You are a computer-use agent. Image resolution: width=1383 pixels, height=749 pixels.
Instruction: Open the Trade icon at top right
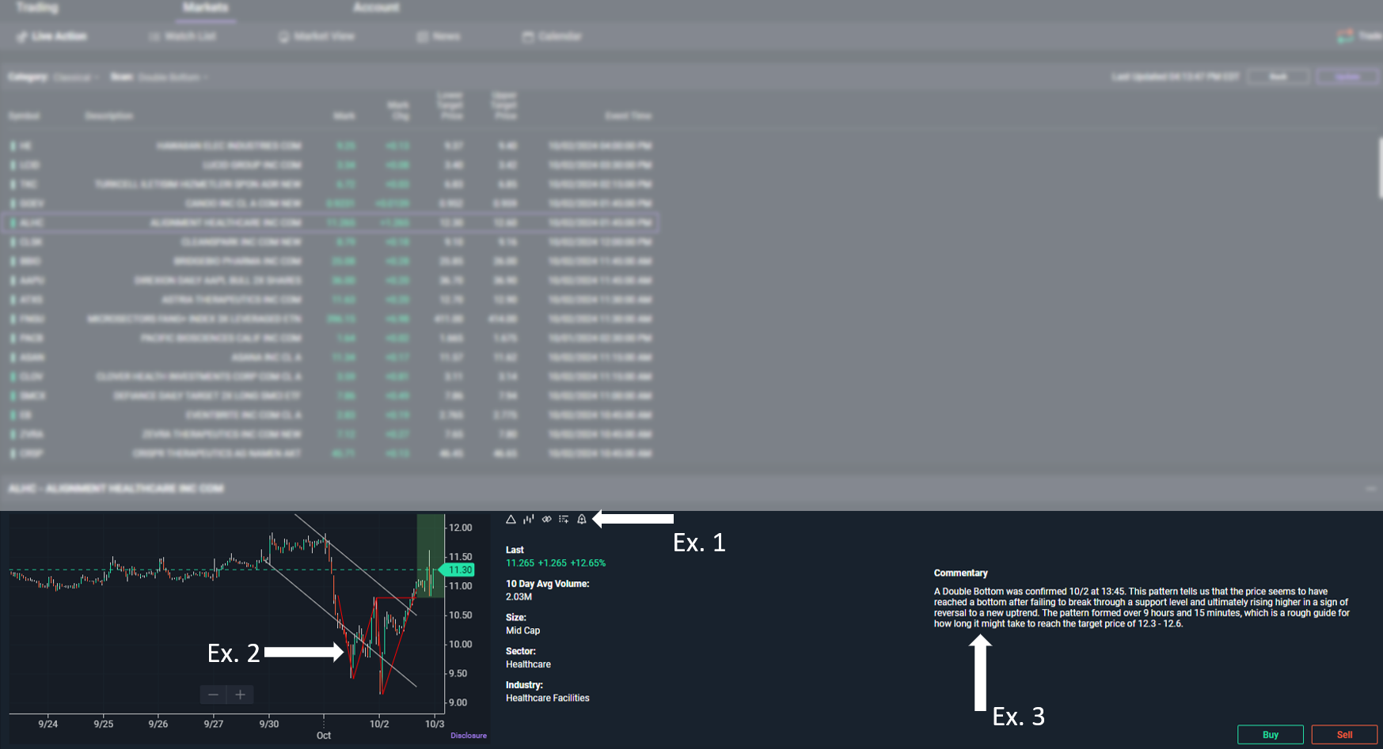[x=1358, y=36]
